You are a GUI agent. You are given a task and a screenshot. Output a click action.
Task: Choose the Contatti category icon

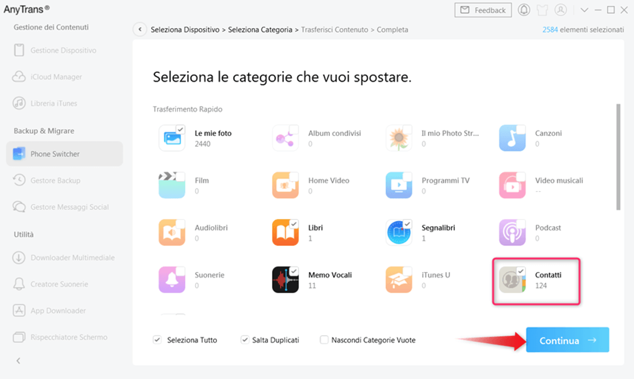(512, 280)
